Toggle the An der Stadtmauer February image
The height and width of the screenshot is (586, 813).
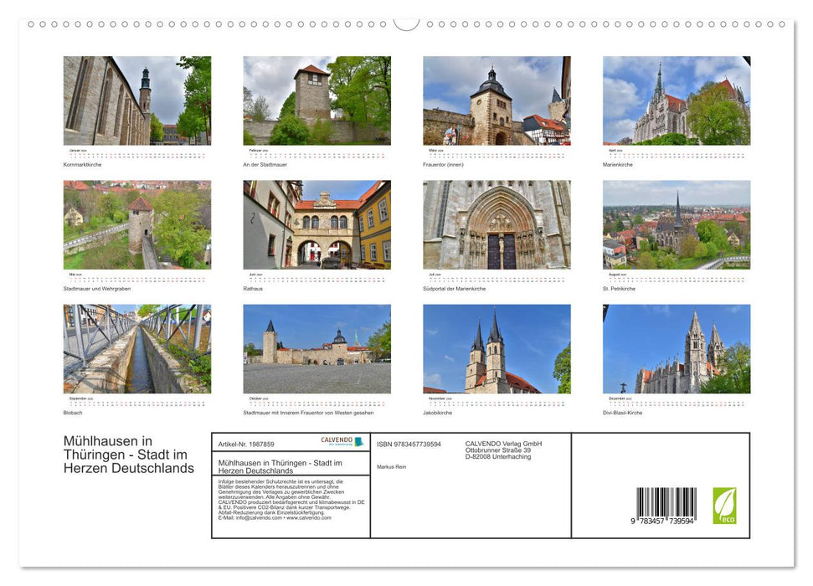[318, 100]
